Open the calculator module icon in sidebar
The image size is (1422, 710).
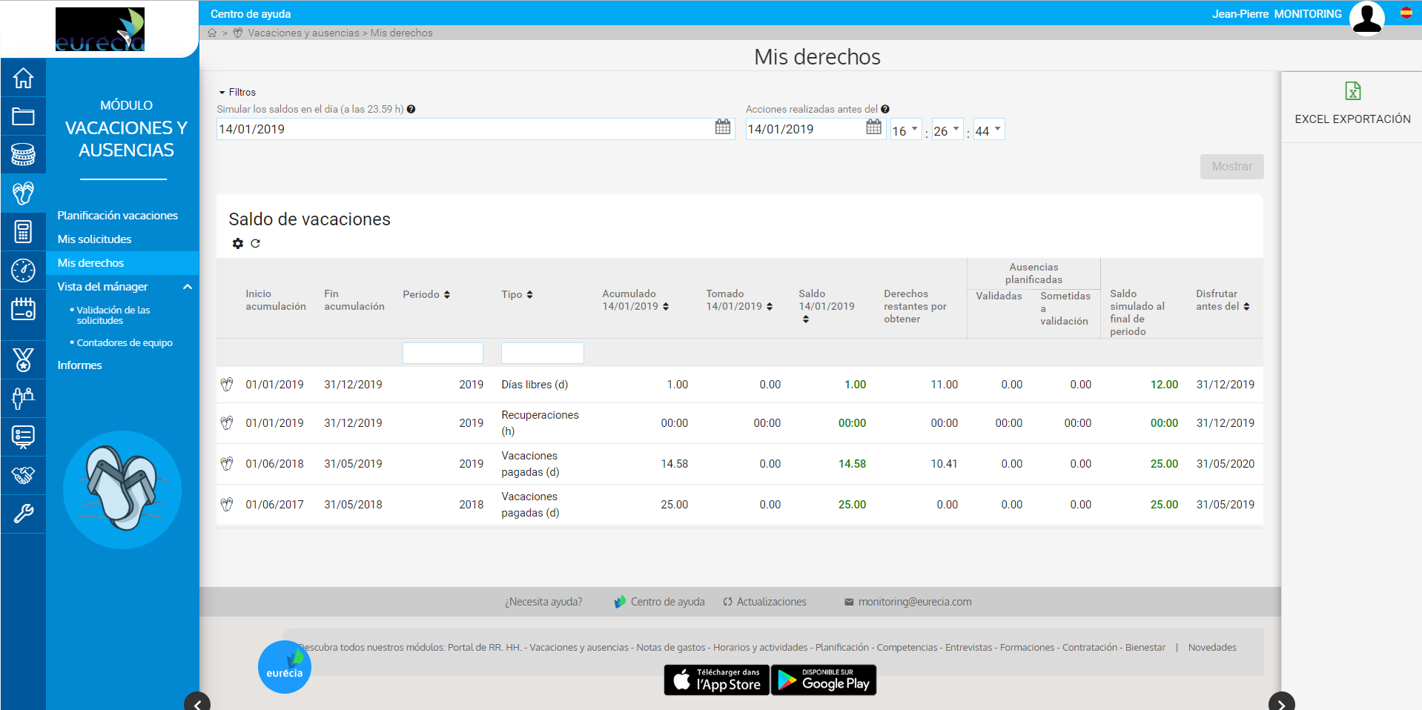[x=23, y=232]
